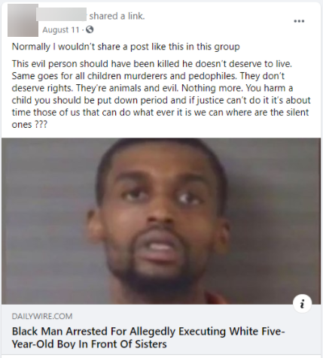
Task: Click the August 11 timestamp
Action: point(61,30)
